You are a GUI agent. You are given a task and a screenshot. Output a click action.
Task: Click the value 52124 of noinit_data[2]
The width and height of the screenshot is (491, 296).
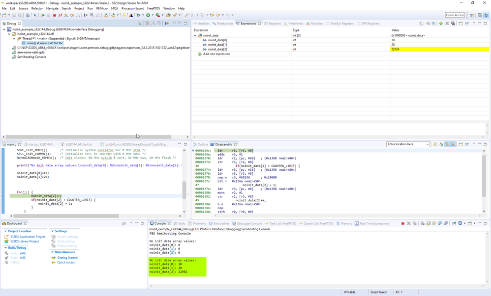click(395, 50)
